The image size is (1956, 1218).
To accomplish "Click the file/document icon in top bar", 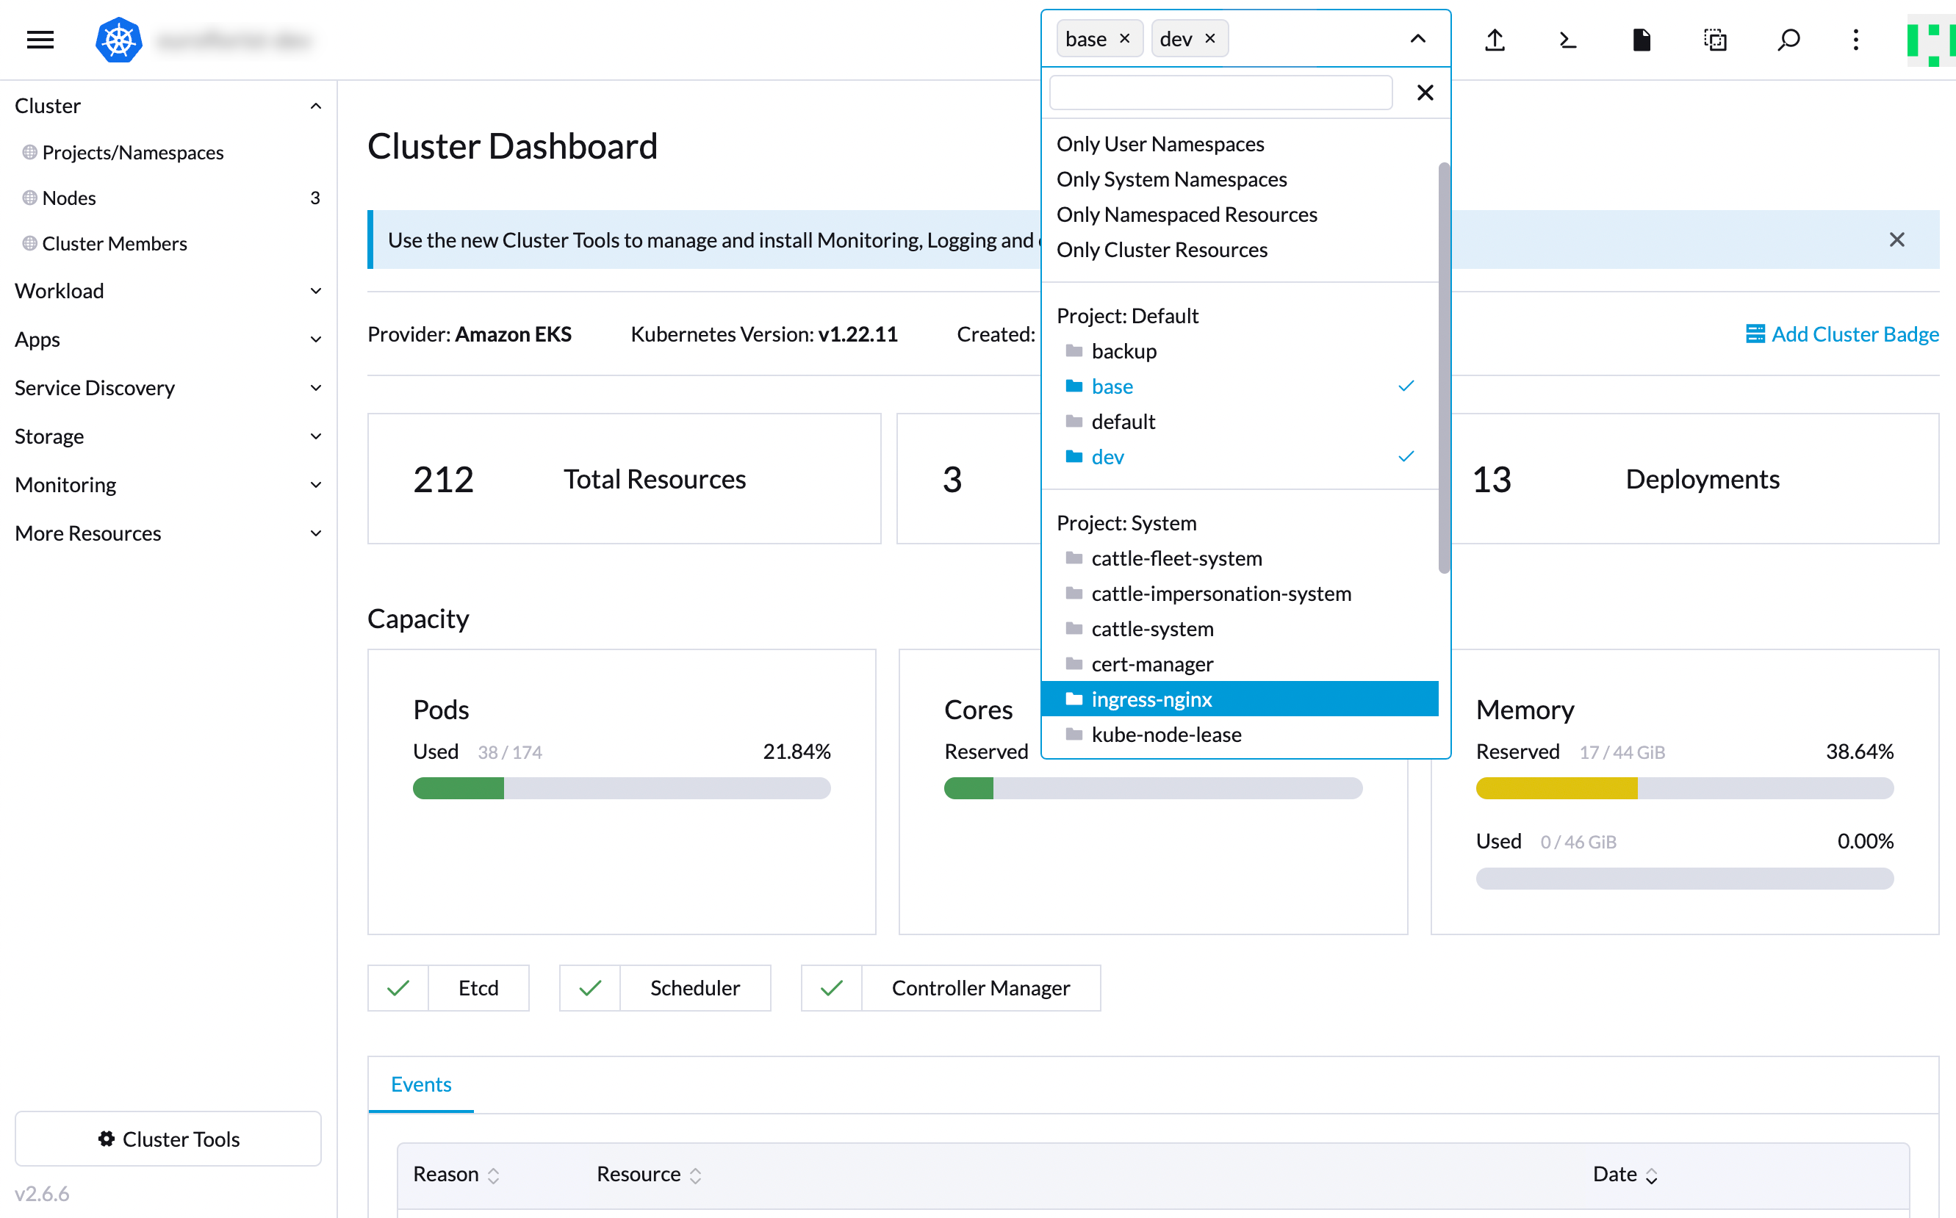I will (1639, 38).
